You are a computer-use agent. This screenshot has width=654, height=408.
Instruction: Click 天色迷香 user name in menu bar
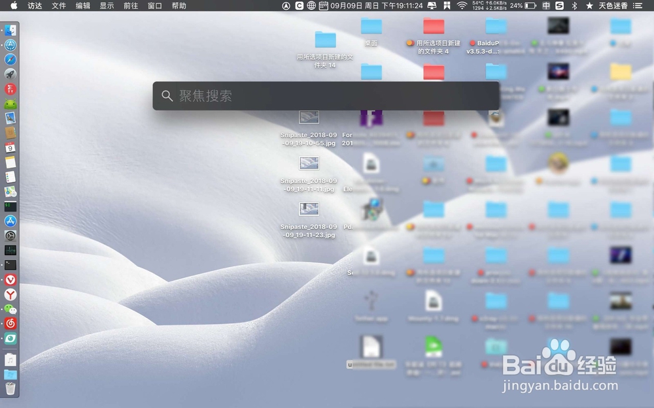click(x=613, y=5)
